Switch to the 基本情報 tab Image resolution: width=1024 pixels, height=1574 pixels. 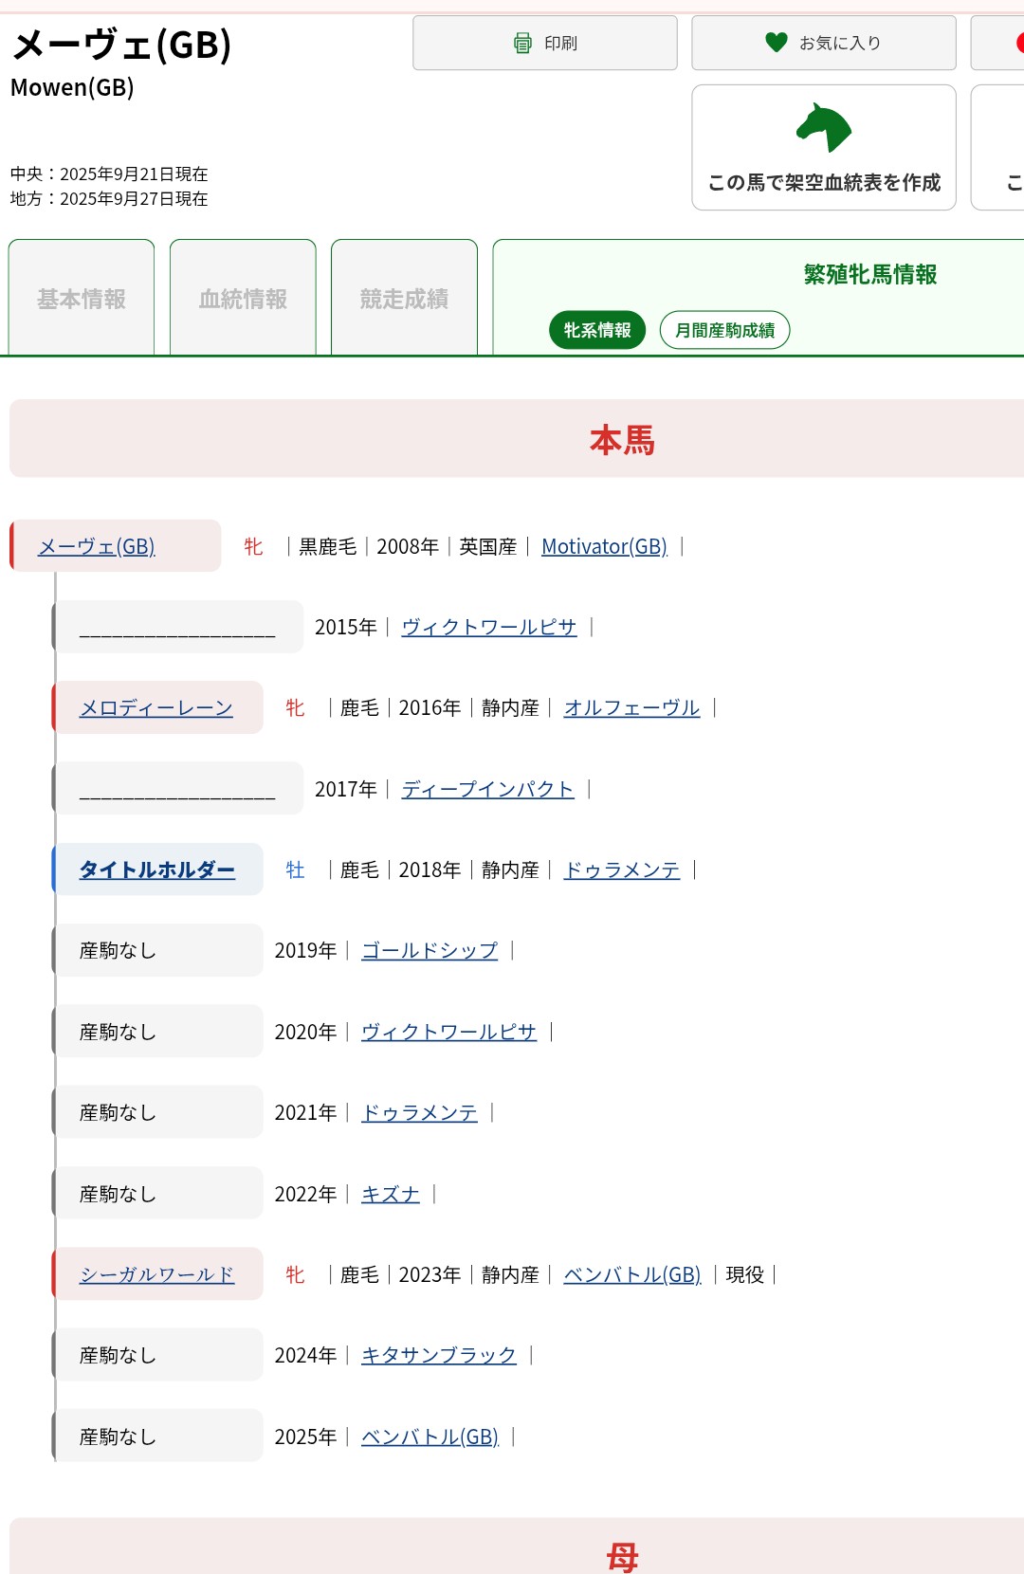coord(82,298)
